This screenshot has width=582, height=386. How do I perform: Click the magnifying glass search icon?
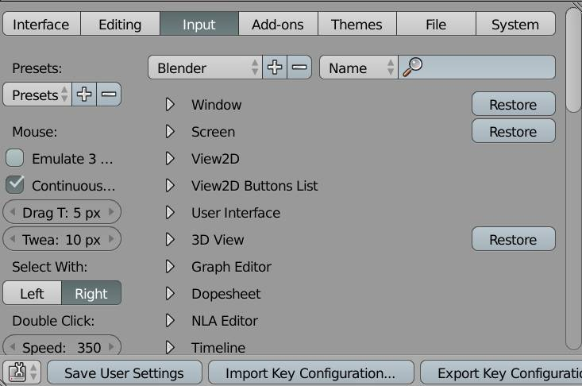pyautogui.click(x=412, y=68)
